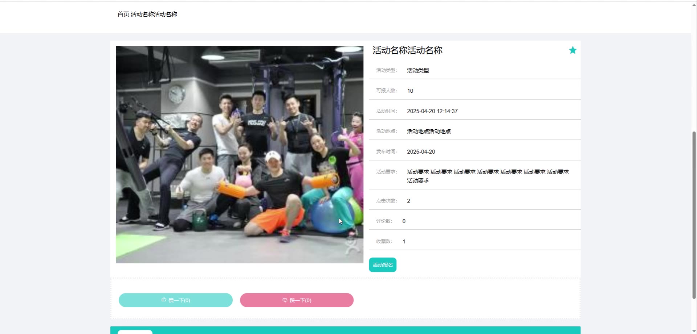Click the 活动类型 field value

418,71
